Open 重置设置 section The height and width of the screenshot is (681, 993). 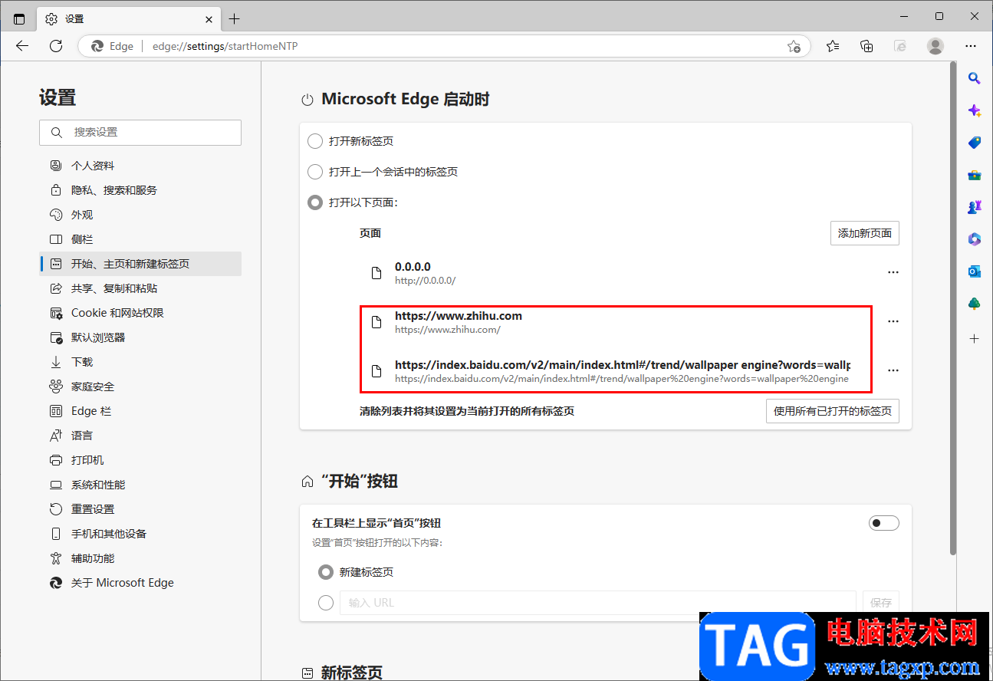point(140,509)
